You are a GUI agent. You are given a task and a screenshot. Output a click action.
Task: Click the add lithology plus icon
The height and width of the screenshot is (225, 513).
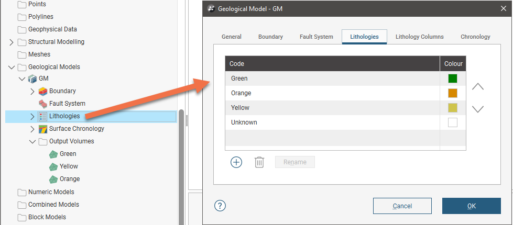[236, 162]
